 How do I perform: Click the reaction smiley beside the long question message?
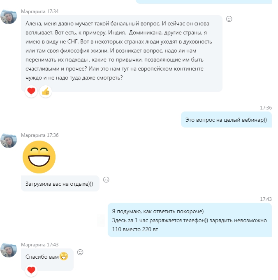(x=229, y=19)
